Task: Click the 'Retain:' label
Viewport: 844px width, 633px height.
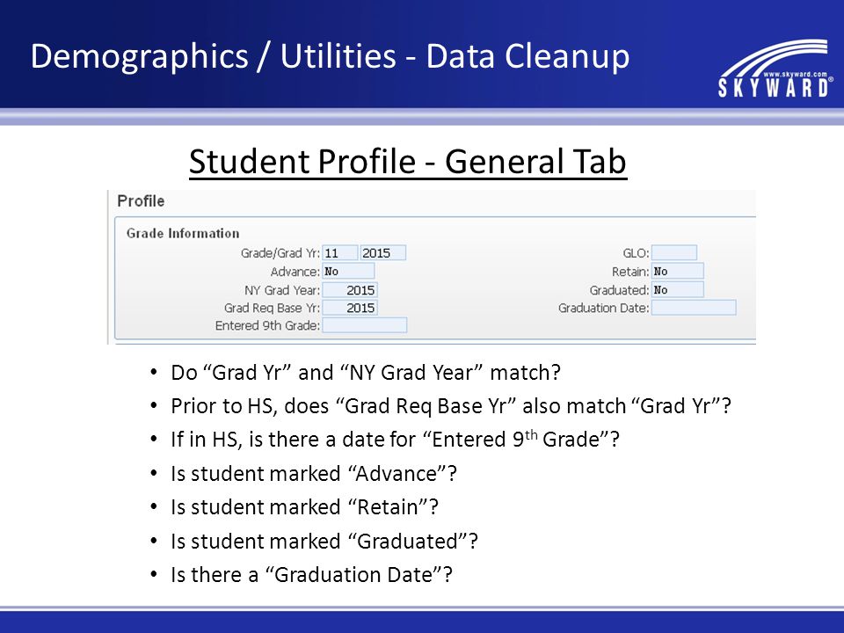Action: (630, 272)
